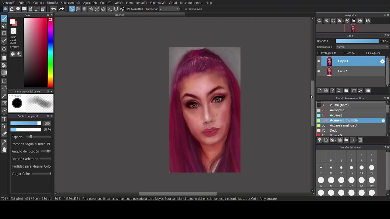Select the Dedo brush

click(351, 130)
